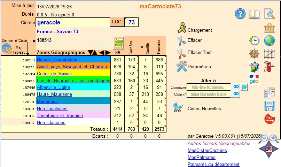
Task: Click the wooden fence gate icon
Action: 270,54
